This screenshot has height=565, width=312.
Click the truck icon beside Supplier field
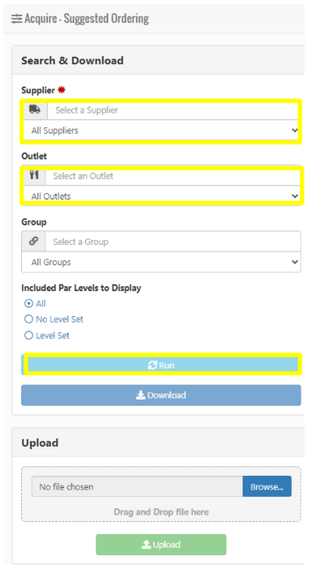pyautogui.click(x=35, y=110)
